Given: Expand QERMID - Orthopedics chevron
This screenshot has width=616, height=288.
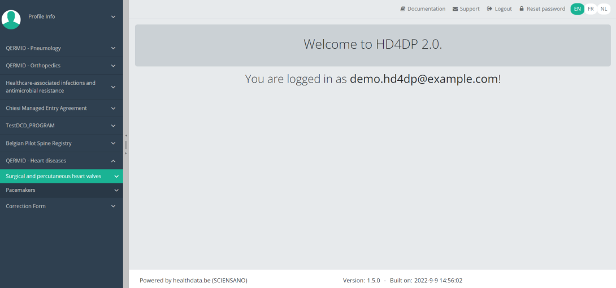Looking at the screenshot, I should pyautogui.click(x=113, y=66).
